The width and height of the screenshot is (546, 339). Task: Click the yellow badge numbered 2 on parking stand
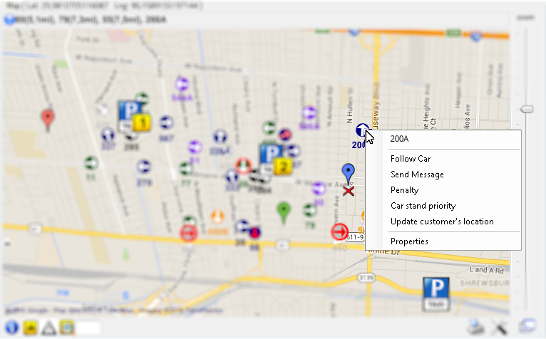coord(282,166)
